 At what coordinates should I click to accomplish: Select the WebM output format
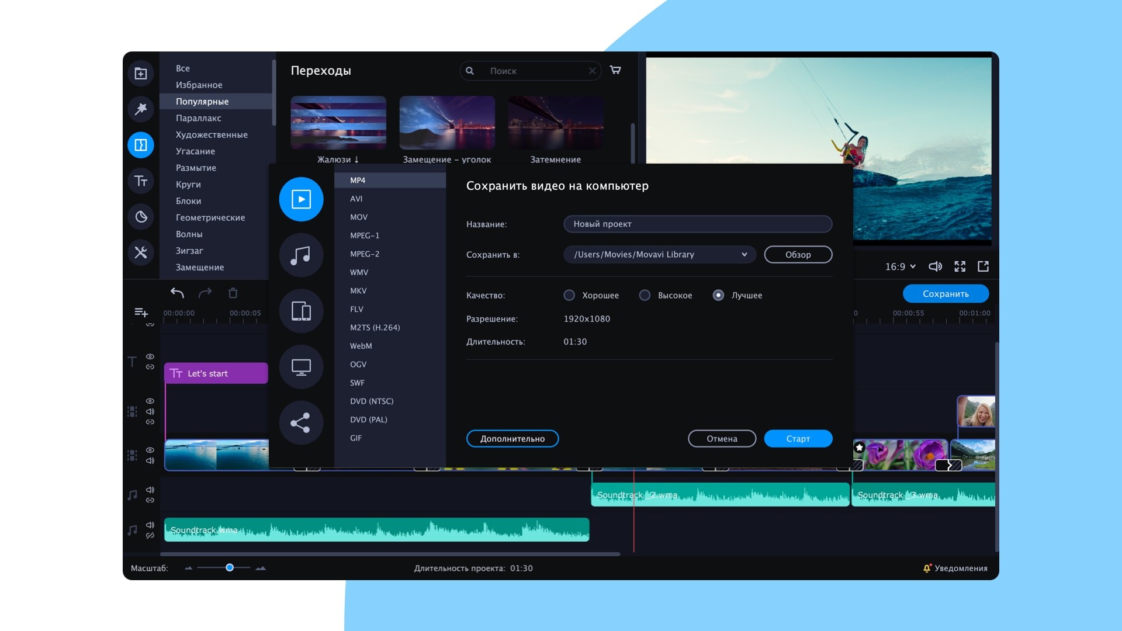(361, 346)
